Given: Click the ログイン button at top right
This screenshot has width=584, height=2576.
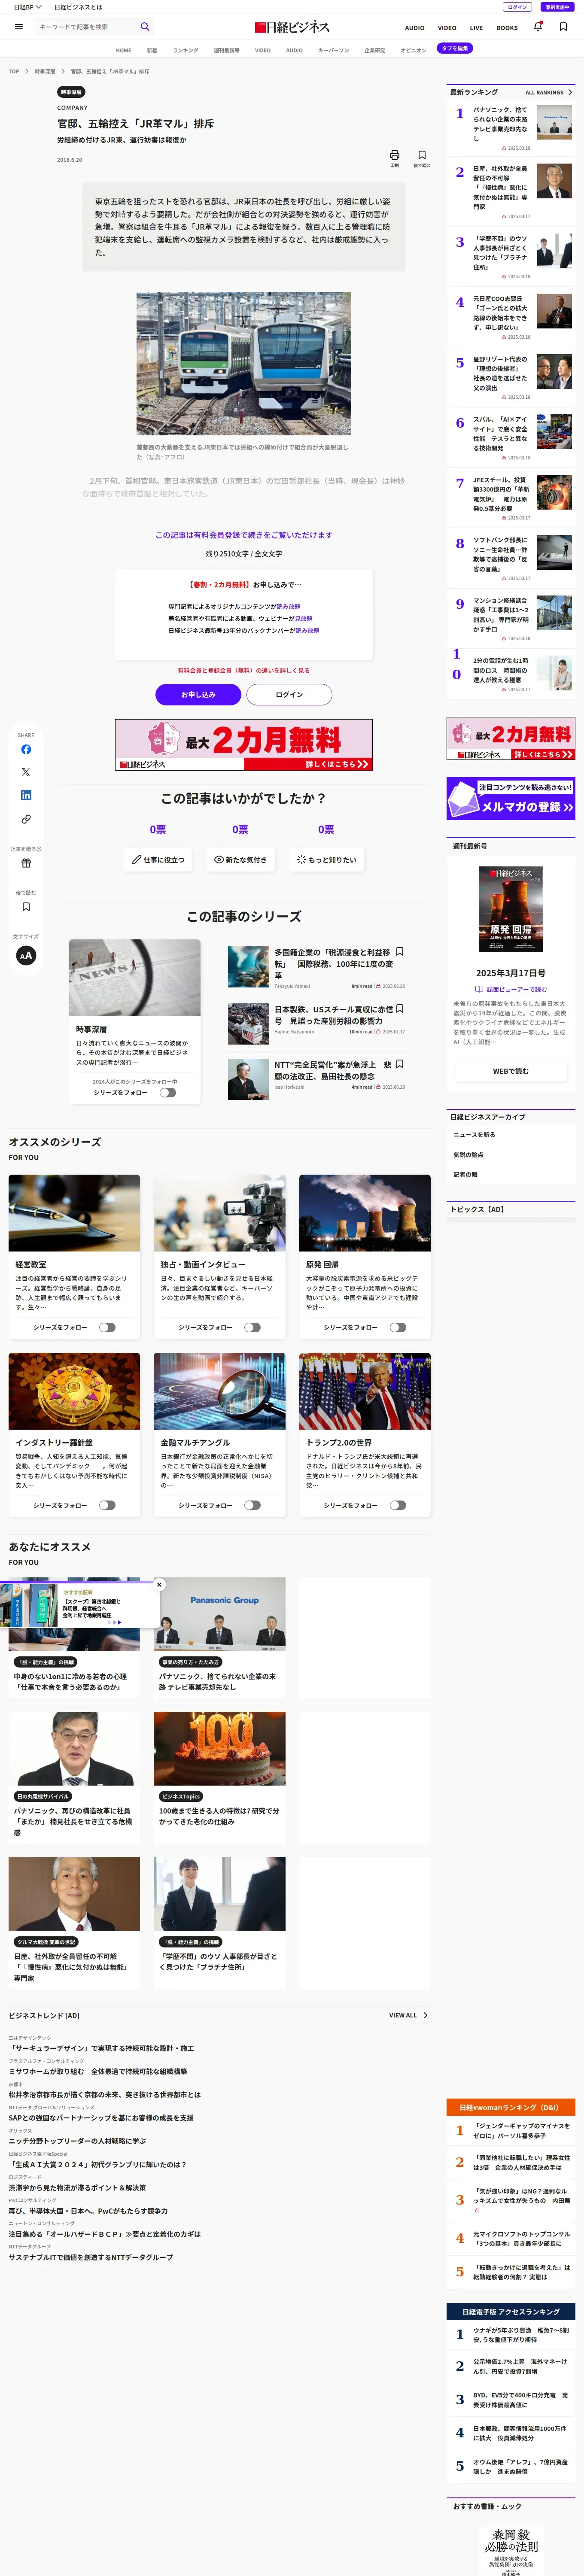Looking at the screenshot, I should [x=517, y=7].
